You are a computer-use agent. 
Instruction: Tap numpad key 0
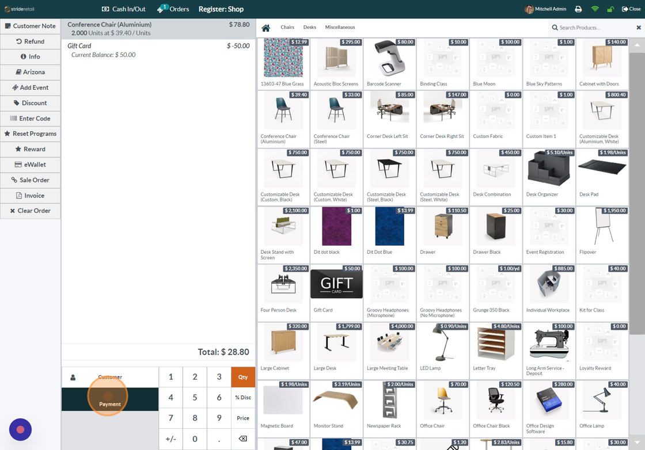[195, 439]
